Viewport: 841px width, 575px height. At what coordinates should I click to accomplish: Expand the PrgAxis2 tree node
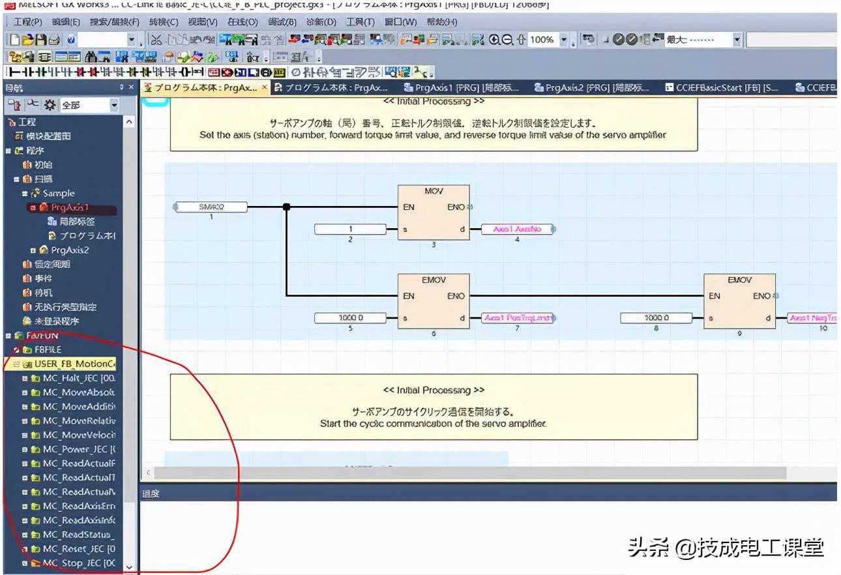(x=33, y=250)
